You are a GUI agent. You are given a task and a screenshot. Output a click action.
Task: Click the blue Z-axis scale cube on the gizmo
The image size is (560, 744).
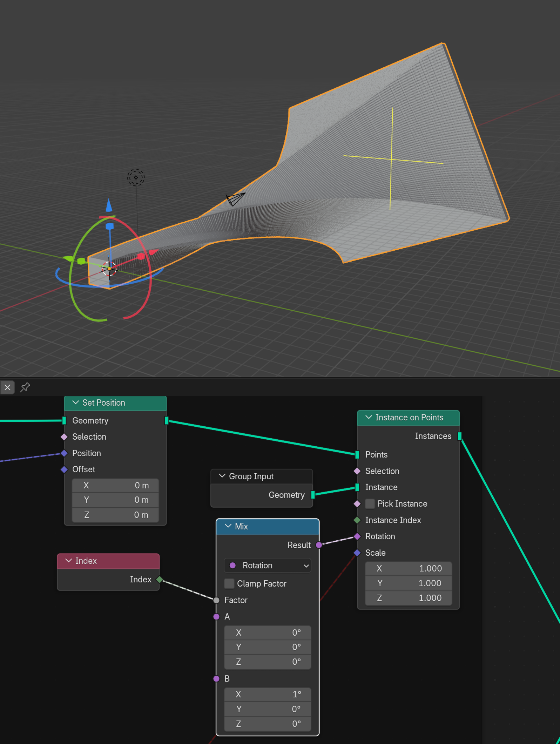coord(110,226)
